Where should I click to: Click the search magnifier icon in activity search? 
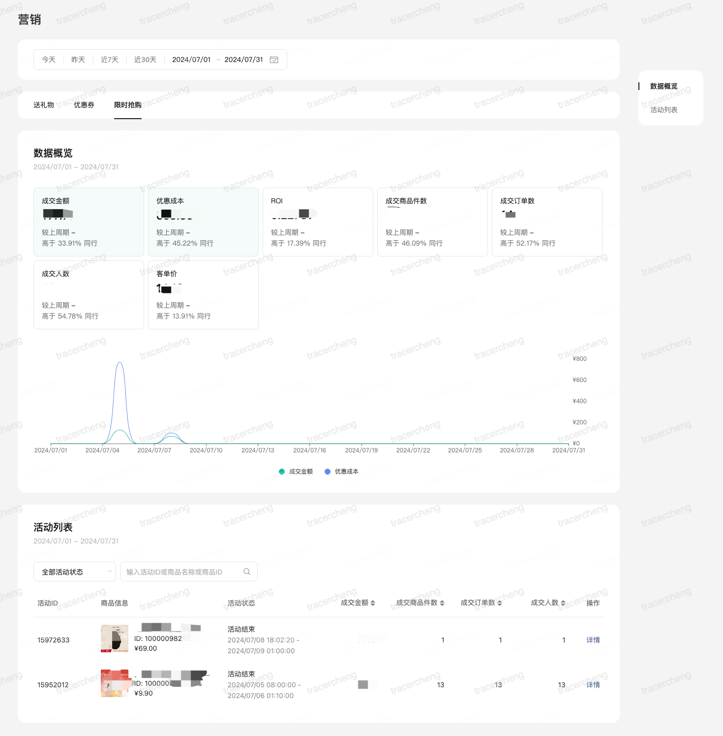247,572
